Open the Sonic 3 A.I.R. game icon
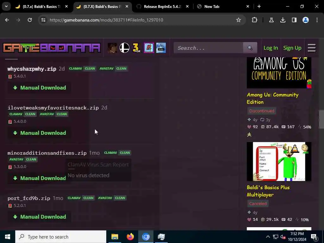This screenshot has width=324, height=243. [137, 48]
